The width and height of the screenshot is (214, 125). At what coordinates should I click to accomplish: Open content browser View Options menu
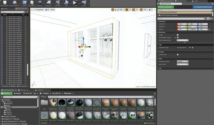pos(150,123)
